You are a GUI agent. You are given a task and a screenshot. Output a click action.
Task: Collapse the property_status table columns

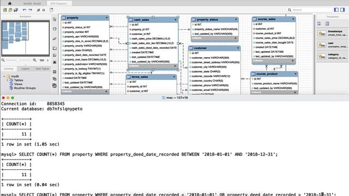(x=236, y=20)
